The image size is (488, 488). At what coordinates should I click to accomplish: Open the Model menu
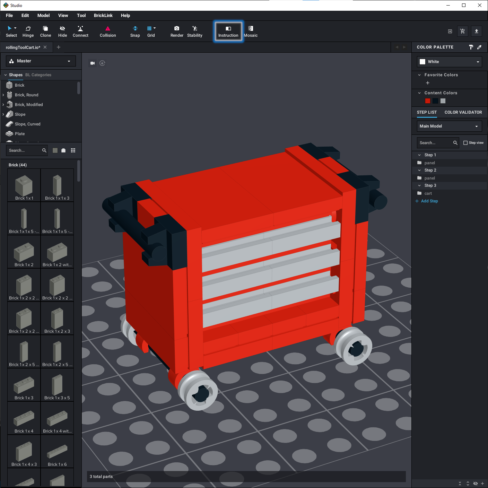coord(44,16)
